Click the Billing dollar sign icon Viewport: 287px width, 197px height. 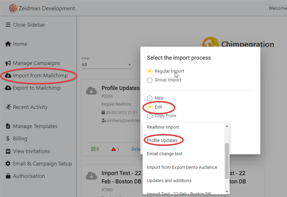tap(8, 139)
